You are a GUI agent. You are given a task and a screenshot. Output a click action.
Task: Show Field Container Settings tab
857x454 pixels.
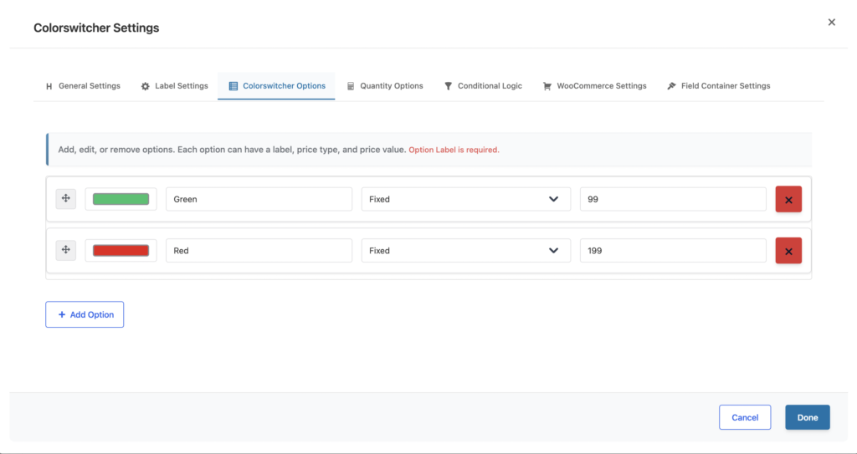[x=719, y=86]
